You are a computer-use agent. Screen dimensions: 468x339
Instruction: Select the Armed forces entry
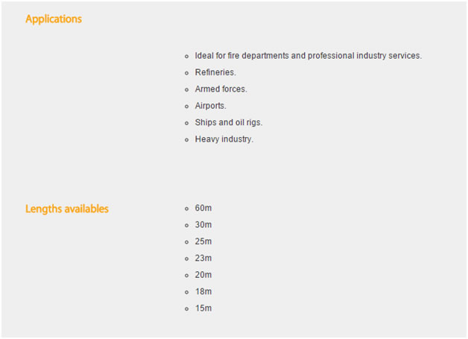(x=221, y=89)
